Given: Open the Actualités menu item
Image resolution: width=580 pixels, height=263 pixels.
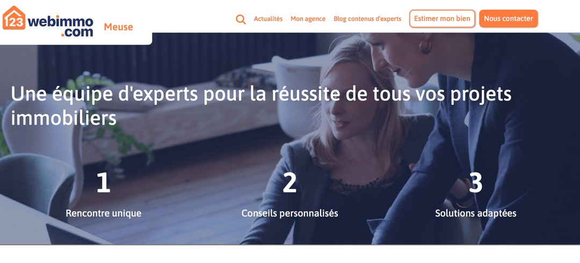Looking at the screenshot, I should coord(268,19).
